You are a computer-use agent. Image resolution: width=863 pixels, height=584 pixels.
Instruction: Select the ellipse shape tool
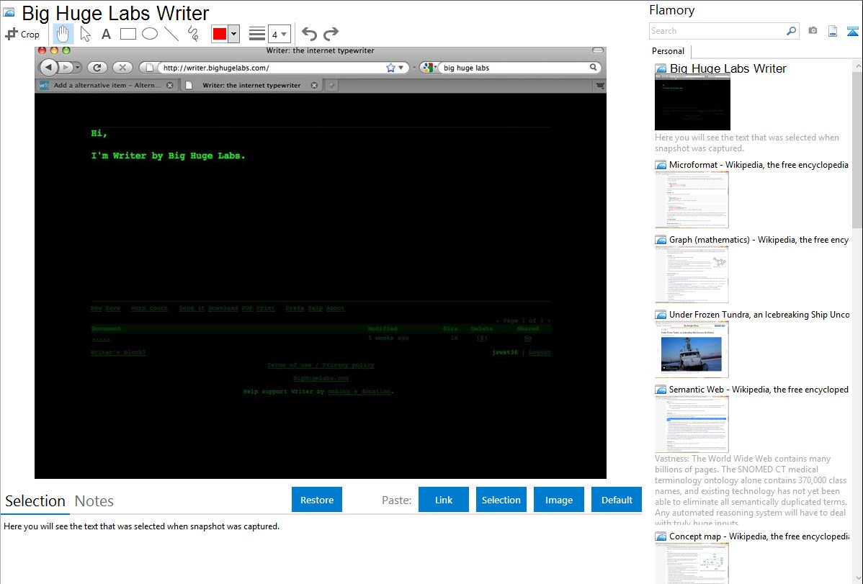click(150, 34)
